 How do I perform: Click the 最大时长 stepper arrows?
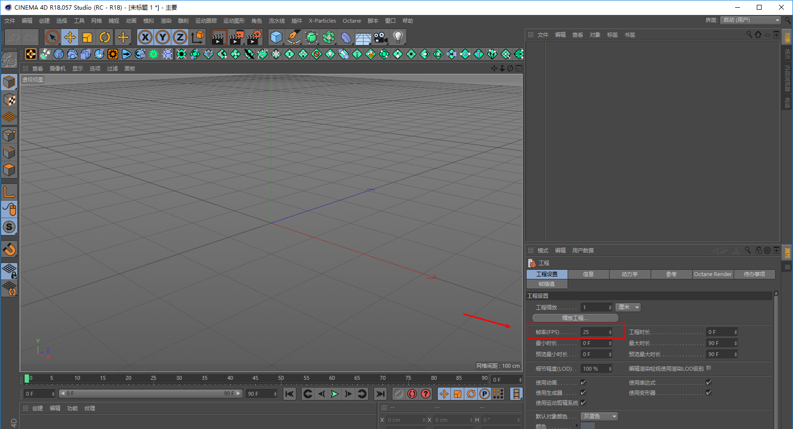click(x=736, y=343)
